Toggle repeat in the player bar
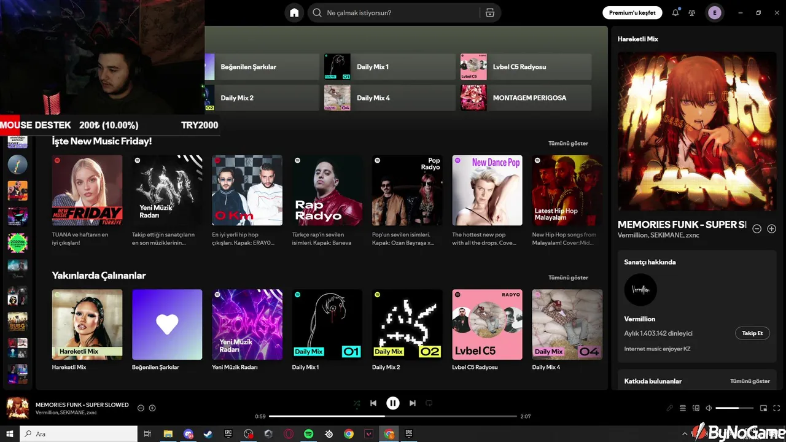Viewport: 786px width, 442px height. click(429, 403)
